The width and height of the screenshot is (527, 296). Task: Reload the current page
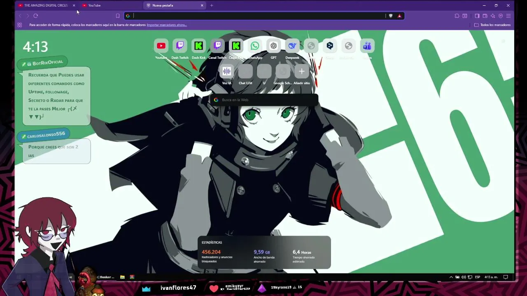(36, 16)
